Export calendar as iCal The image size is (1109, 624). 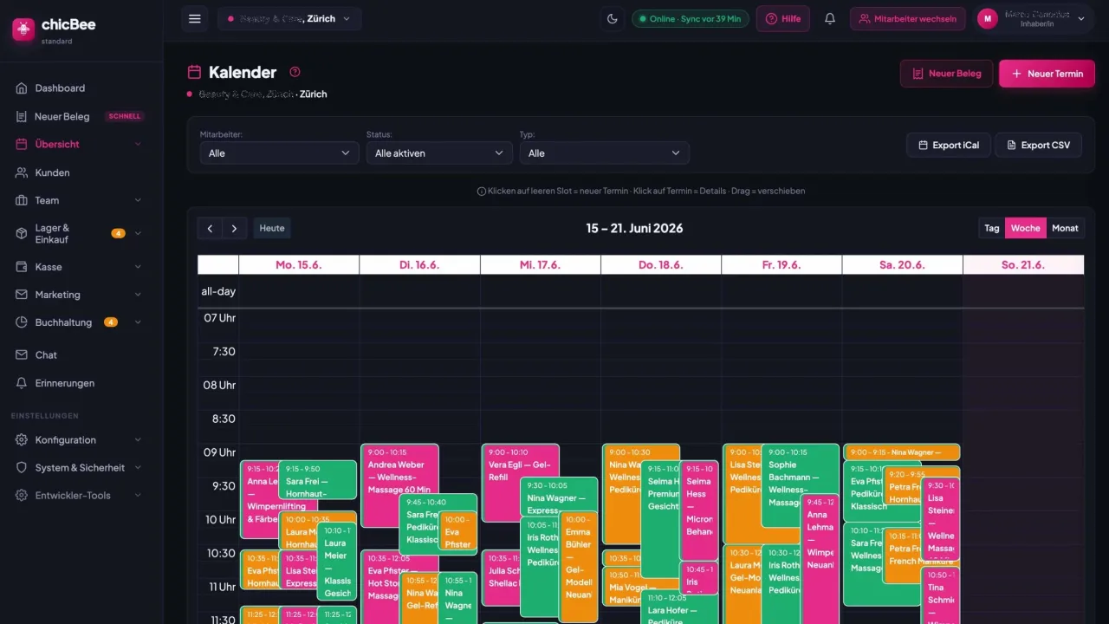[x=949, y=145]
